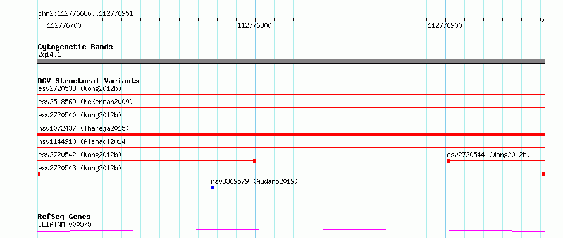The height and width of the screenshot is (238, 563).
Task: Click the right arrowhead of the ruler
Action: tap(543, 20)
